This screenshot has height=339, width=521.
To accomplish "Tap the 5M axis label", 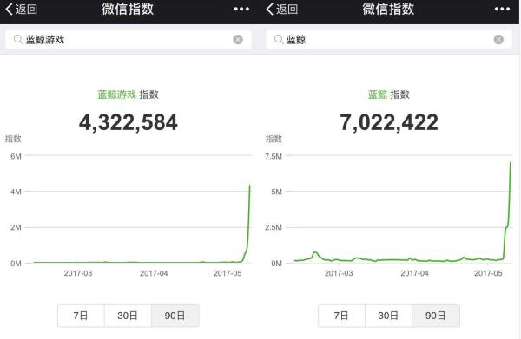I will point(276,192).
